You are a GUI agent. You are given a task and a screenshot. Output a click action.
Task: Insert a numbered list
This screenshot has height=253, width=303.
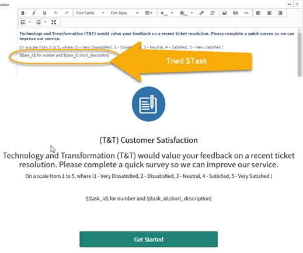39,22
